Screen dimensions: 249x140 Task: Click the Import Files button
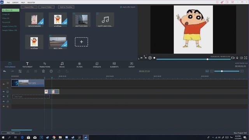pyautogui.click(x=29, y=7)
